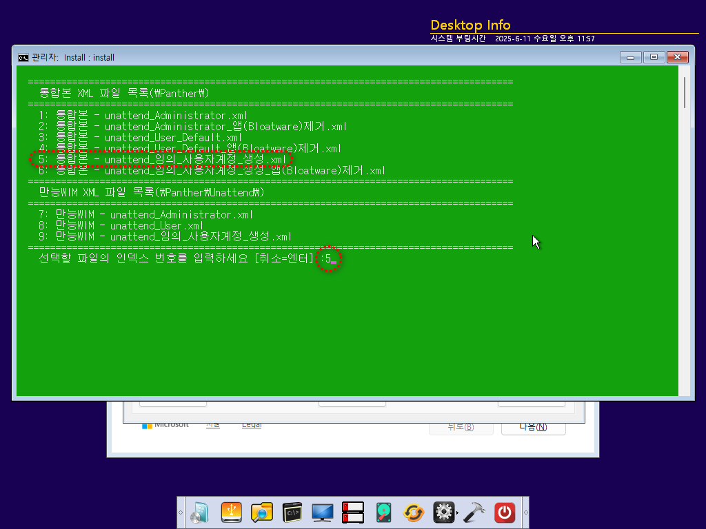Launch the teal hard disk utility icon
This screenshot has height=529, width=706.
coord(383,512)
